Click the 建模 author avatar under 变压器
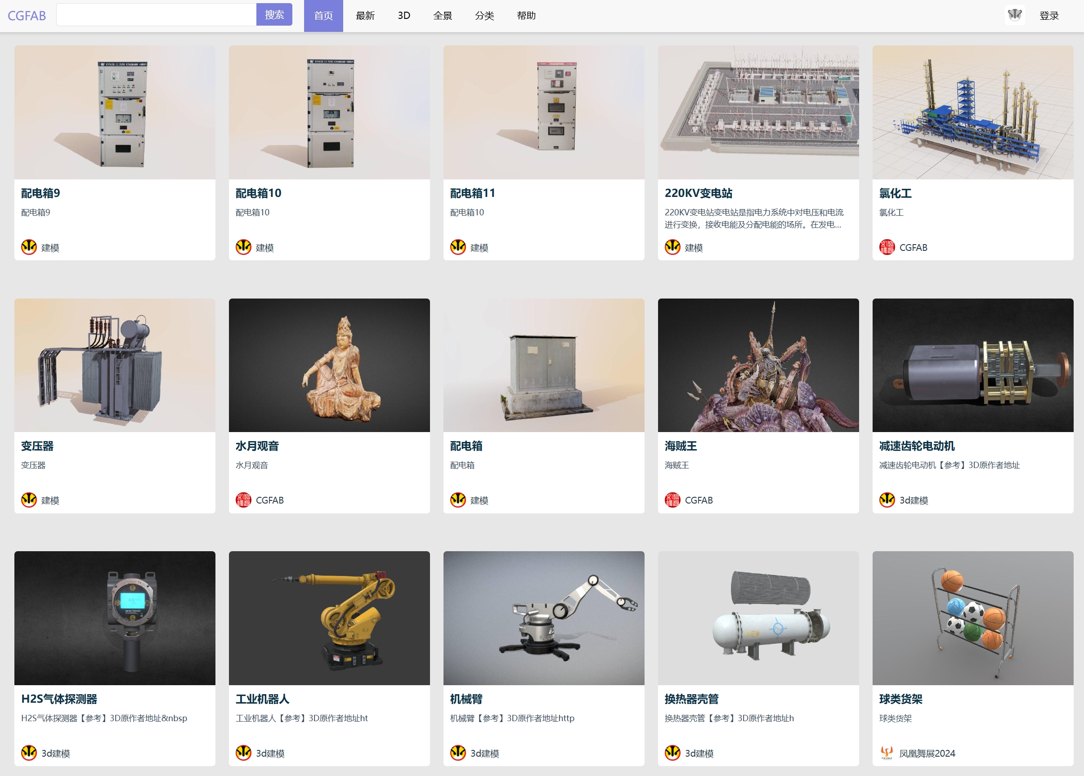 29,500
